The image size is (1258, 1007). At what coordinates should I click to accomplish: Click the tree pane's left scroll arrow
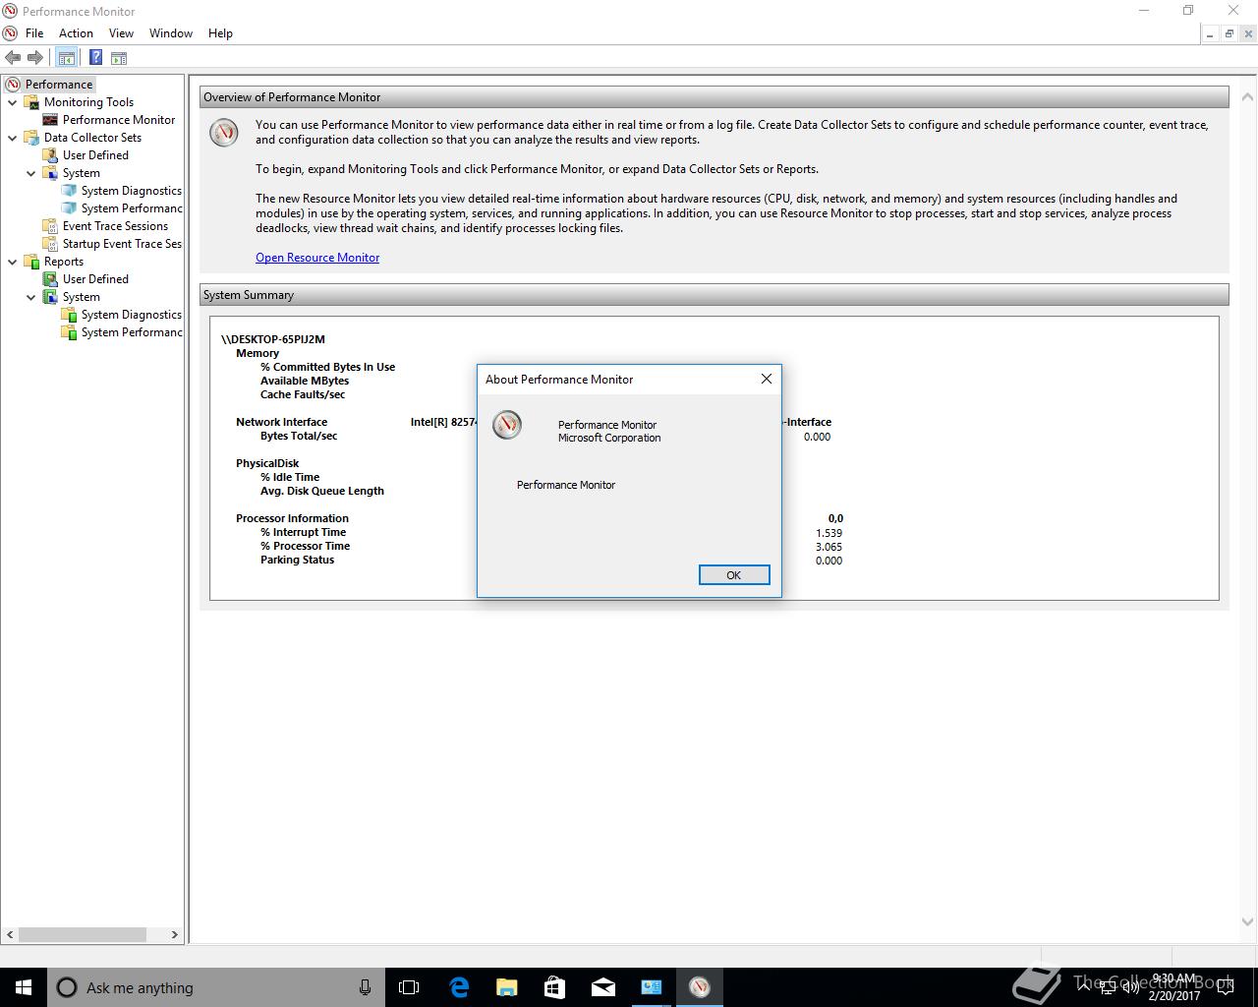click(x=11, y=934)
